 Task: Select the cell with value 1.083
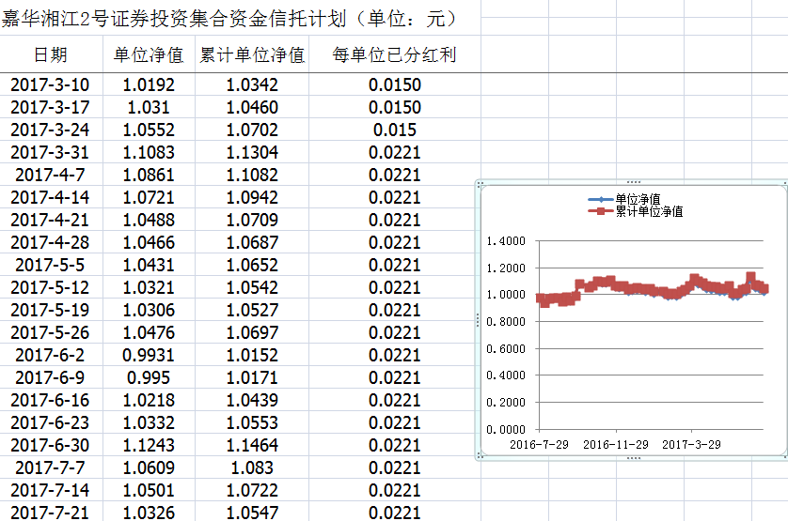click(252, 468)
